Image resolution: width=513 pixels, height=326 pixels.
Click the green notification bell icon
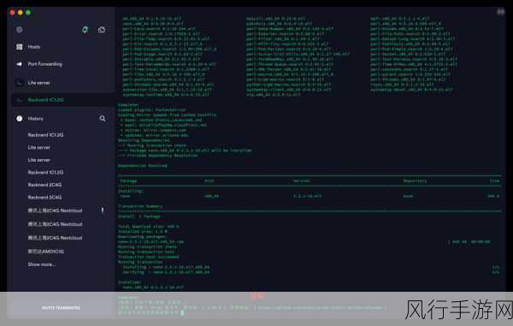click(85, 30)
